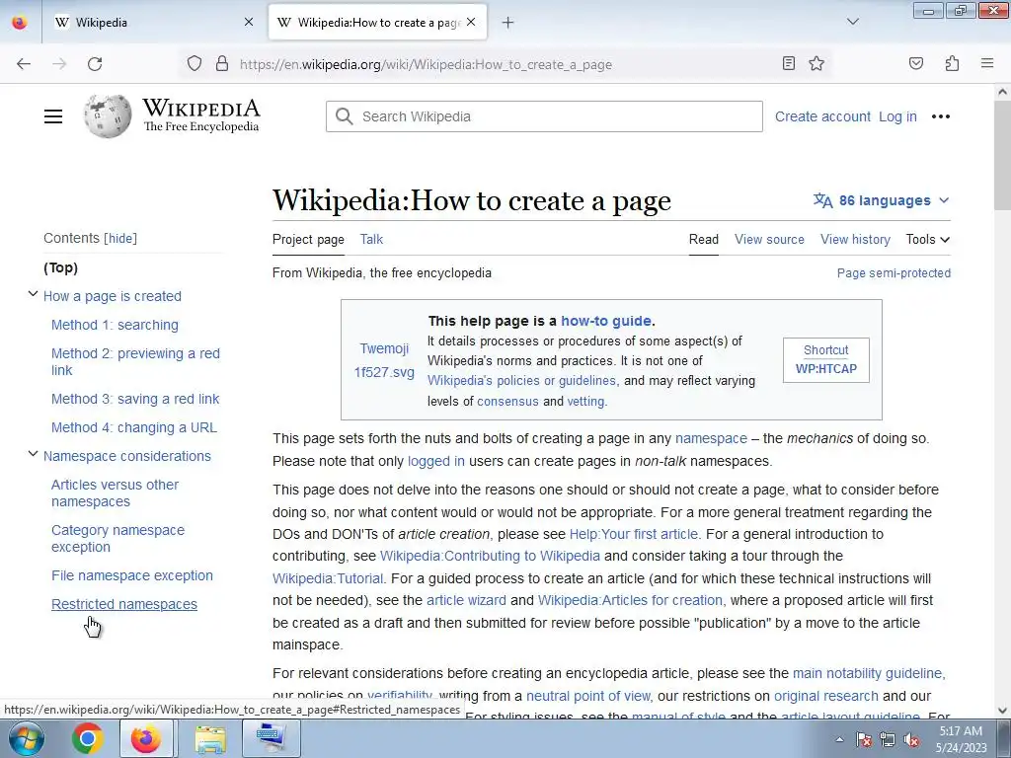
Task: Click the Action Center flag tray icon
Action: (x=863, y=739)
